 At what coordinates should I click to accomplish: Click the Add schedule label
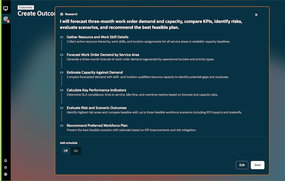(68, 143)
